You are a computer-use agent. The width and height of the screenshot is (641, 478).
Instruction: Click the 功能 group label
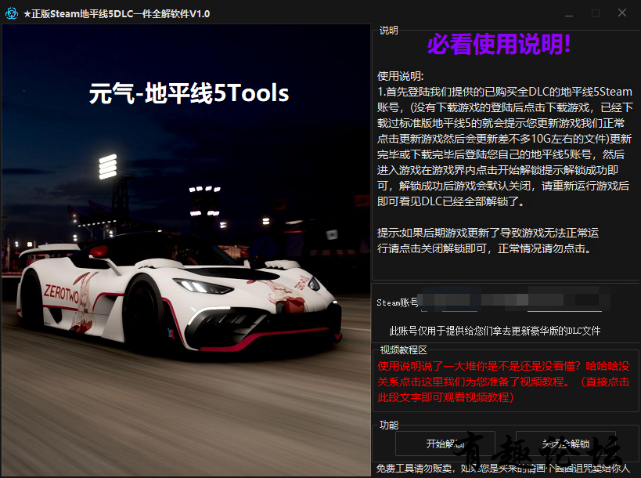389,425
